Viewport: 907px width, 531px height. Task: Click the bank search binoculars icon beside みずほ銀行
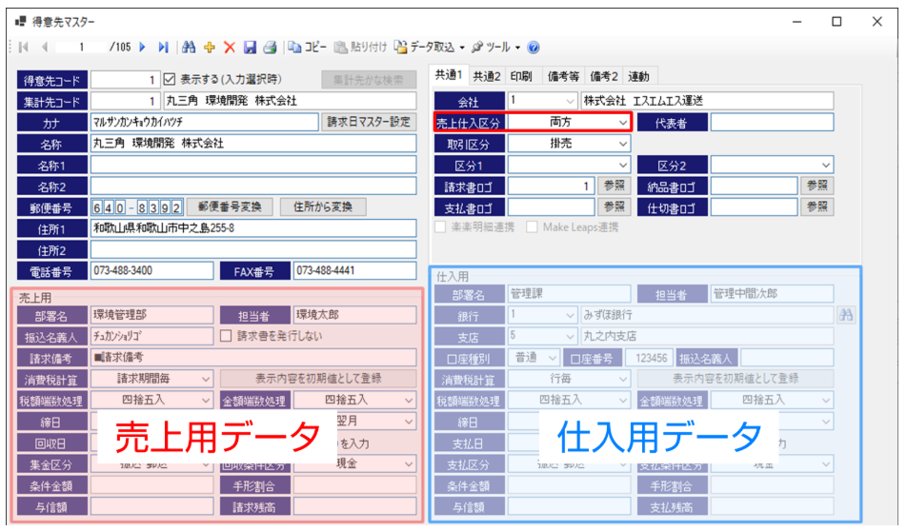tap(846, 315)
